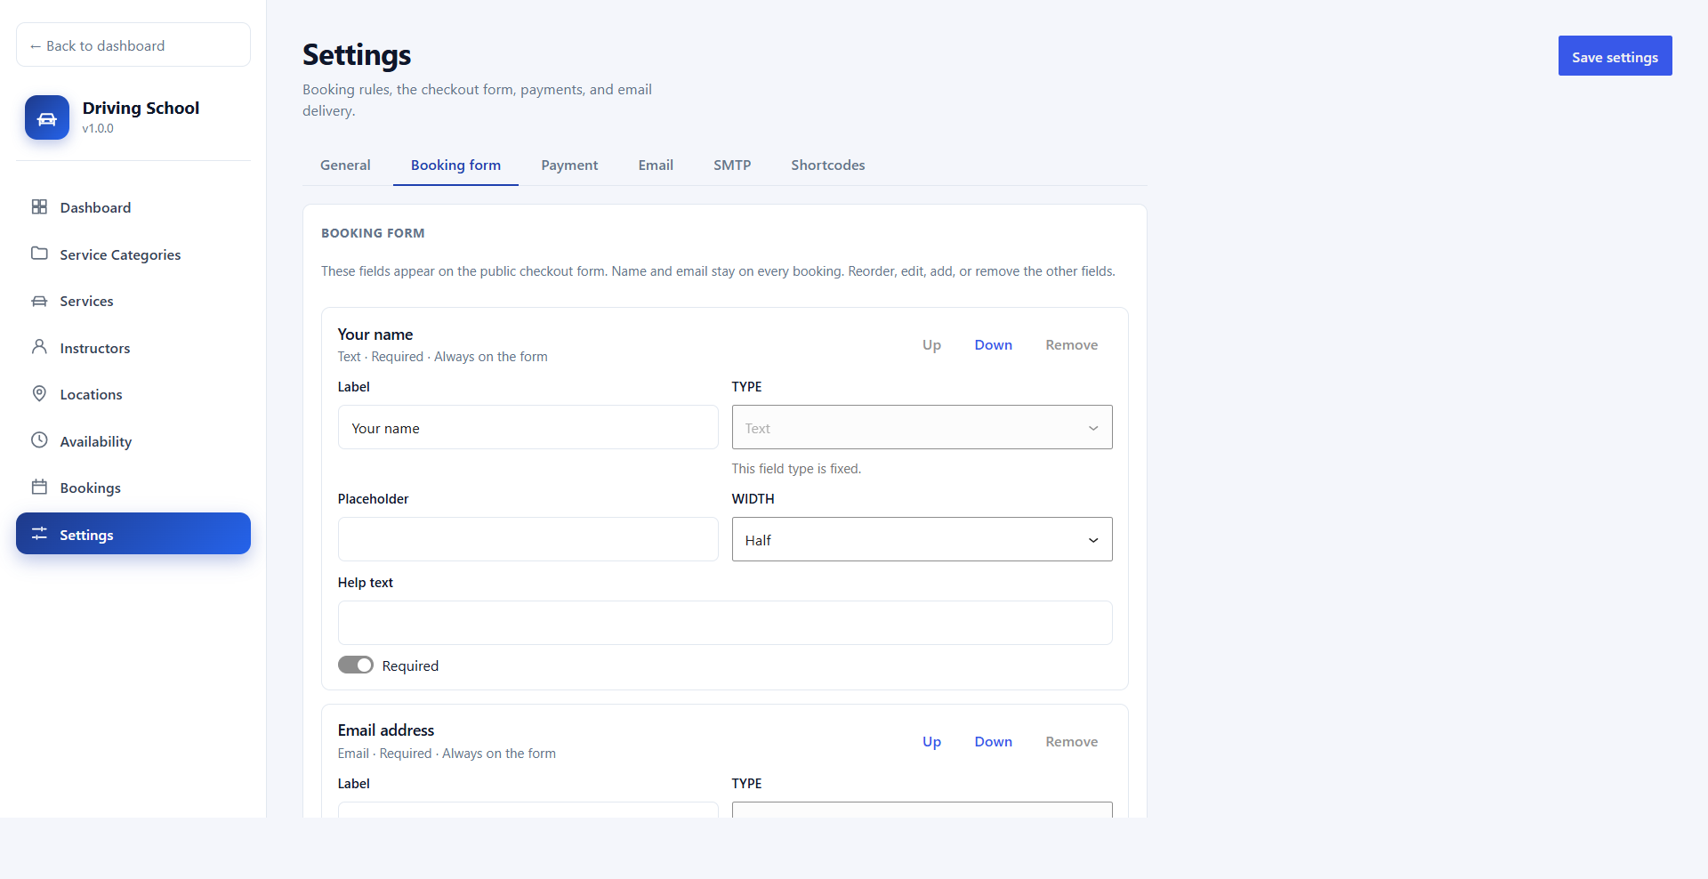Click 'This field type is fixed.' note

(x=796, y=469)
